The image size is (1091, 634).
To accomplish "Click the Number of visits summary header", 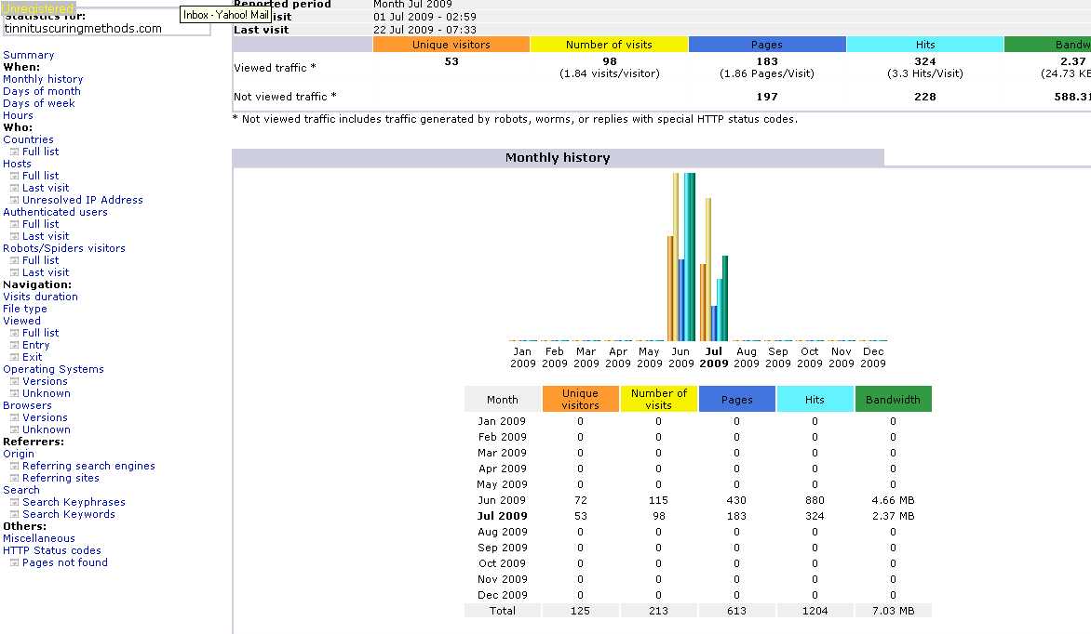I will (x=609, y=45).
